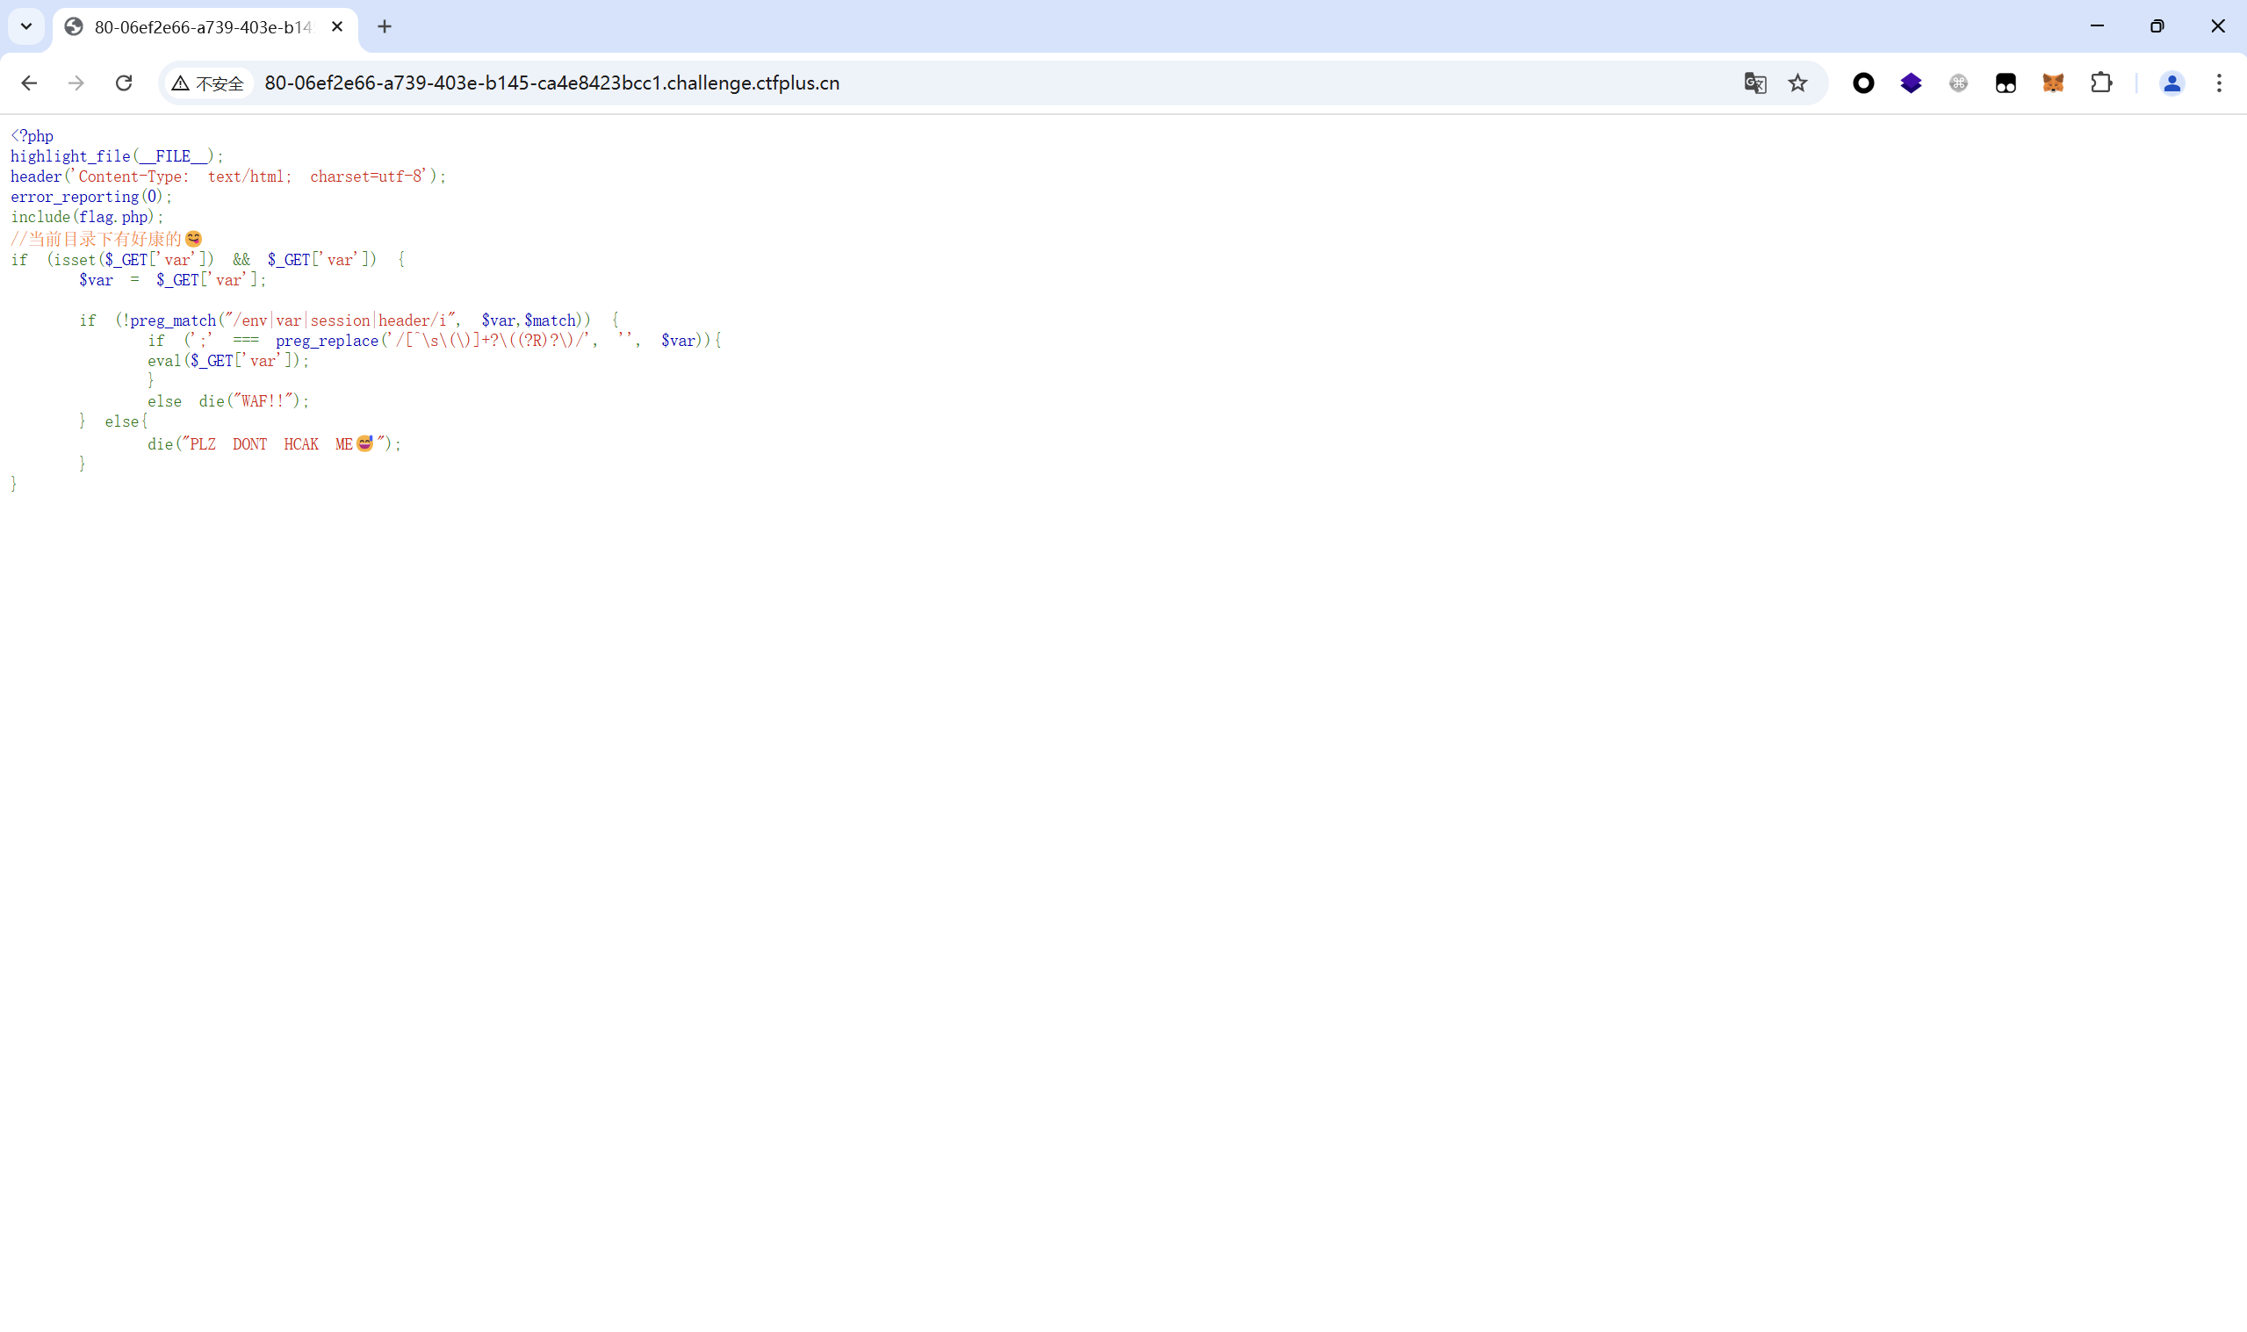Open the MetaMask fox extension
The image size is (2247, 1332).
2053,83
